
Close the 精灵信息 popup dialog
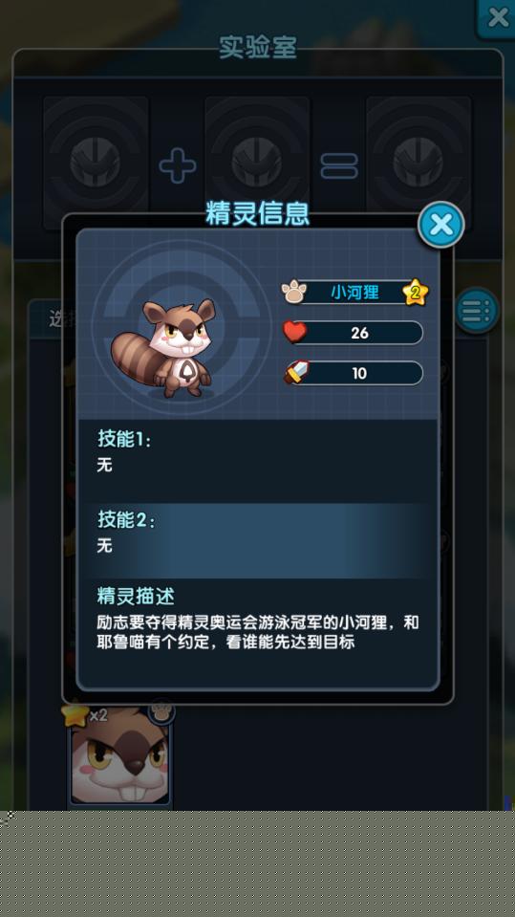[441, 225]
